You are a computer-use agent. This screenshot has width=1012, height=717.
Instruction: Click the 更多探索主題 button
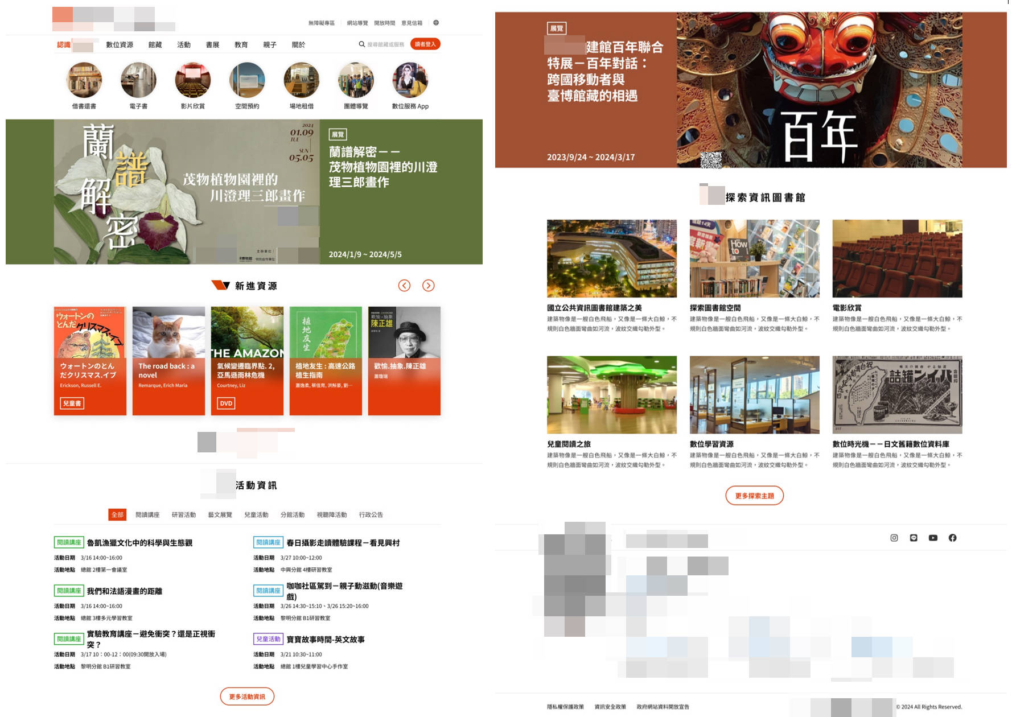click(x=754, y=496)
